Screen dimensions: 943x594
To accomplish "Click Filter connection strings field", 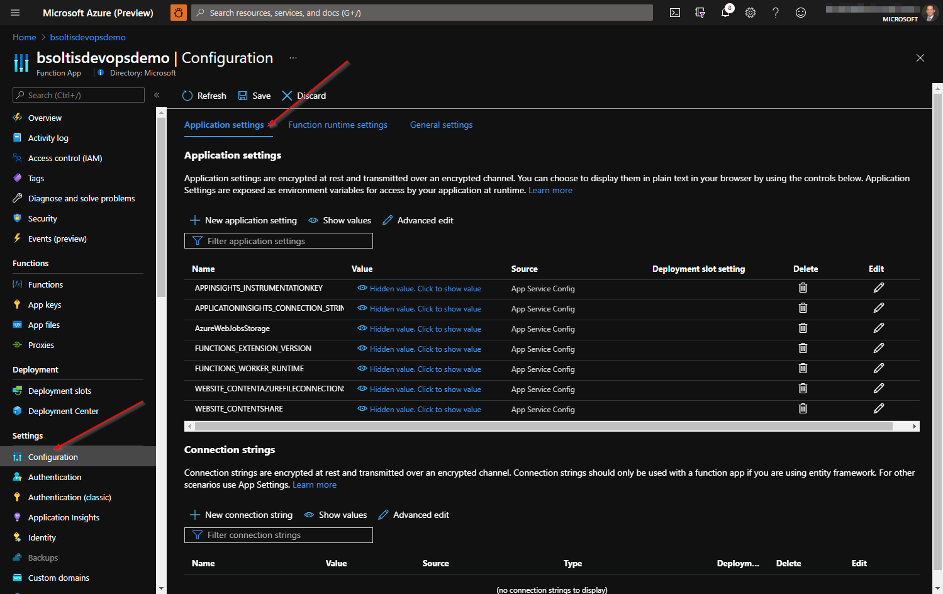I will 279,535.
